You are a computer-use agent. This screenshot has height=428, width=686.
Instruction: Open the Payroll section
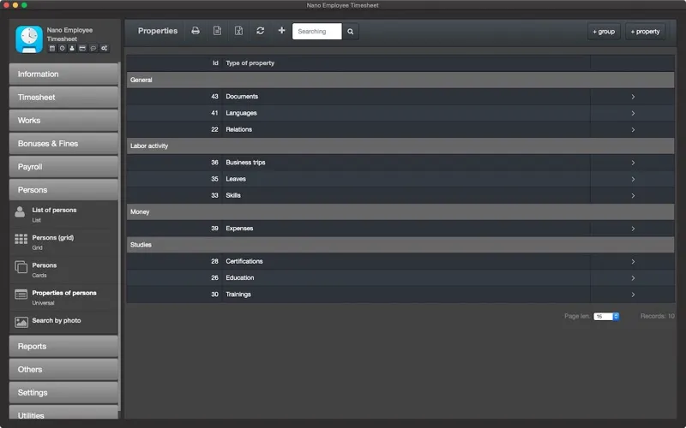click(x=63, y=167)
